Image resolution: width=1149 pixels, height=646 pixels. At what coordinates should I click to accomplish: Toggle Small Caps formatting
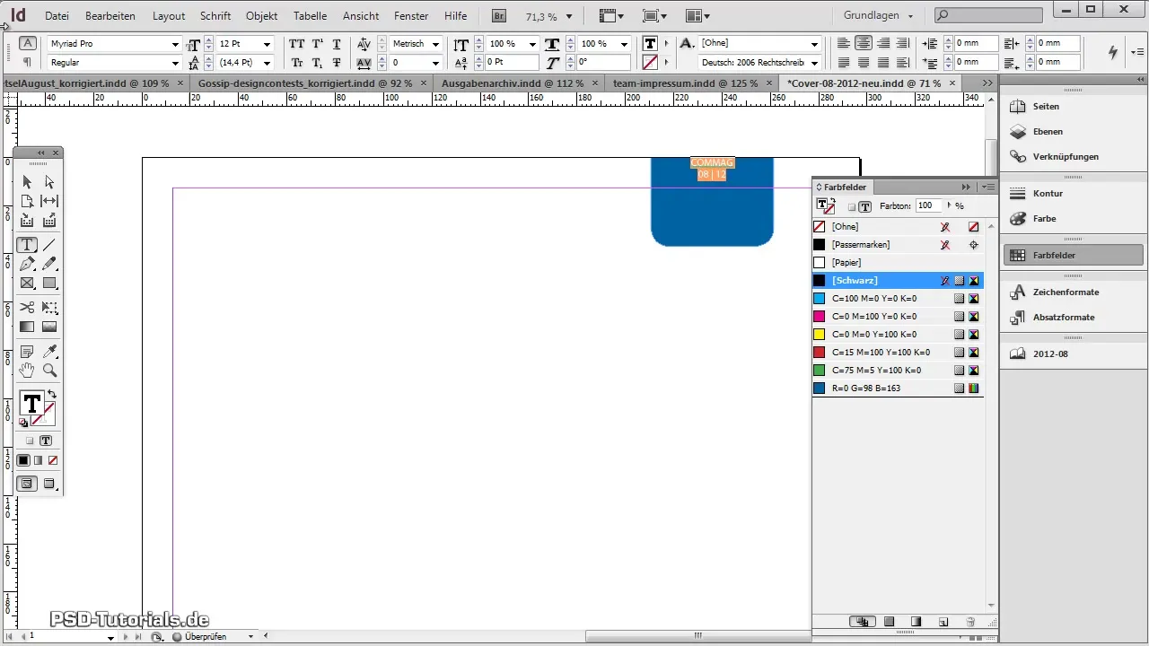296,63
